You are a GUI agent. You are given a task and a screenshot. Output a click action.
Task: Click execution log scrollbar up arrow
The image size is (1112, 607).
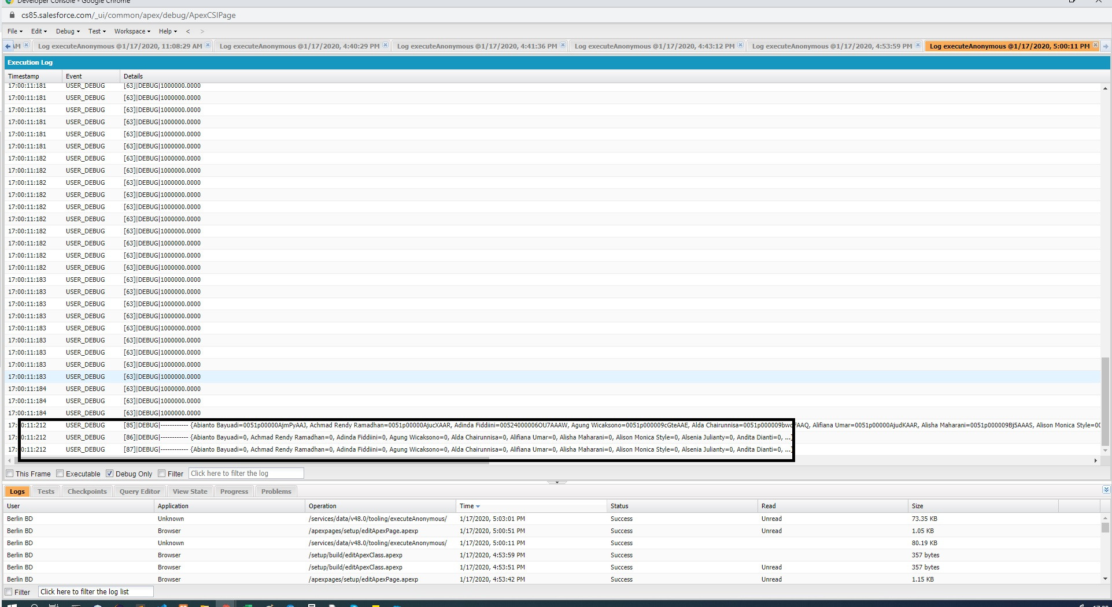click(x=1105, y=88)
